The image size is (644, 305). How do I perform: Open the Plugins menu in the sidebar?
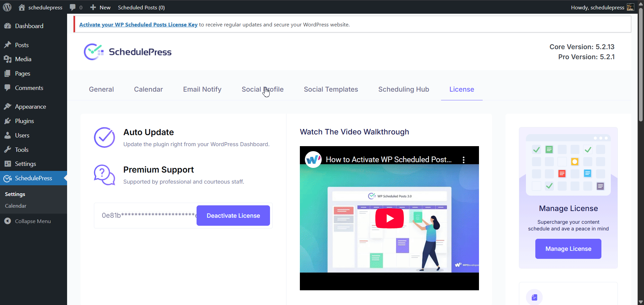pos(24,121)
